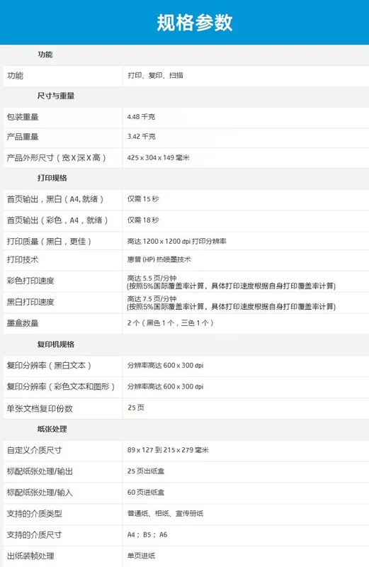Click the 墨盒数量 row label
Screen dimensions: 369x567
click(23, 323)
